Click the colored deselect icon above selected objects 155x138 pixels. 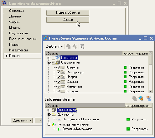141,98
